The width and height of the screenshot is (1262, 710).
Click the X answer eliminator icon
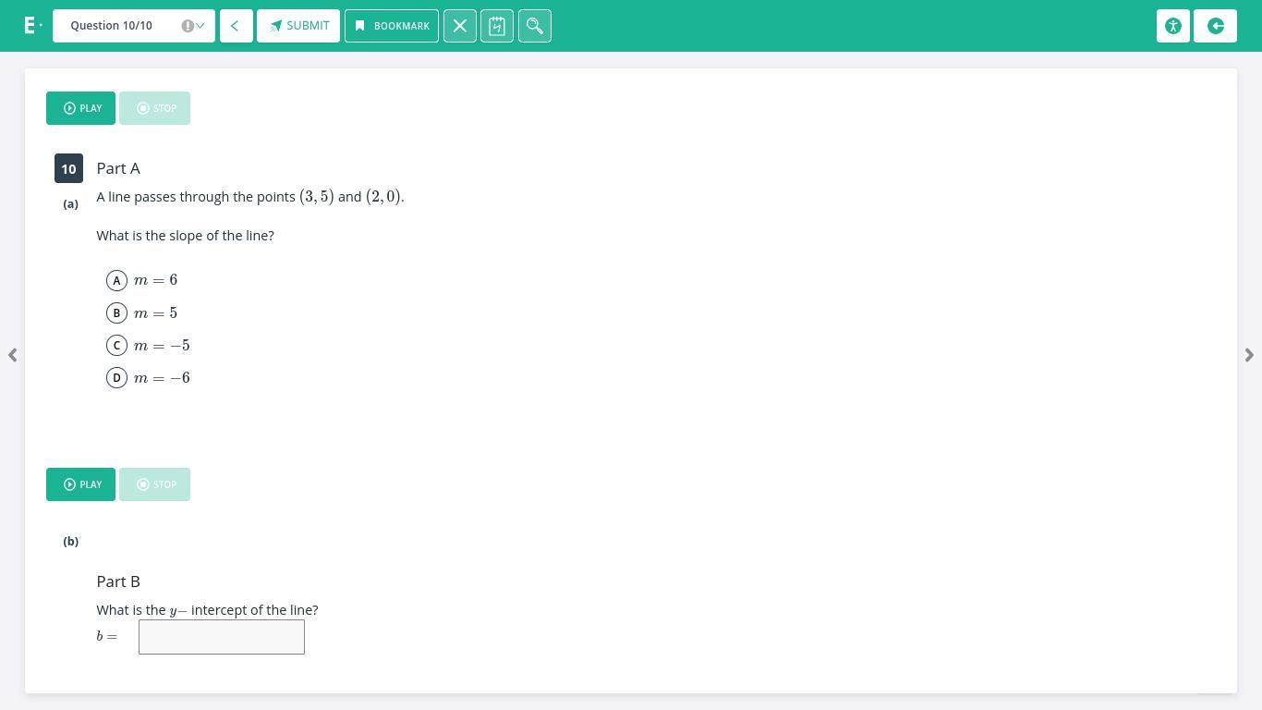tap(459, 26)
